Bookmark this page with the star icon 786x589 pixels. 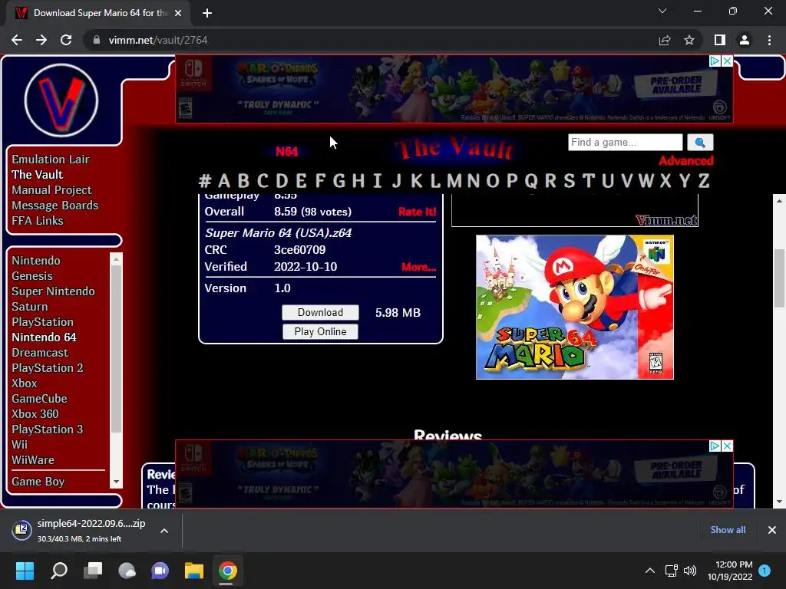(689, 40)
